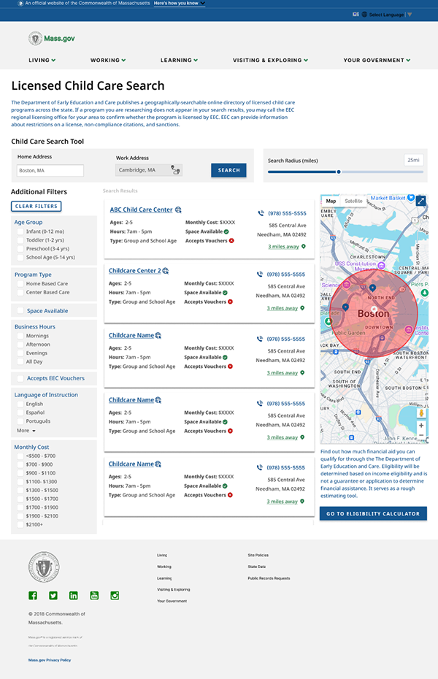Screen dimensions: 438x679
Task: Check the $900 - $1100 monthly cost
Action: coord(20,473)
